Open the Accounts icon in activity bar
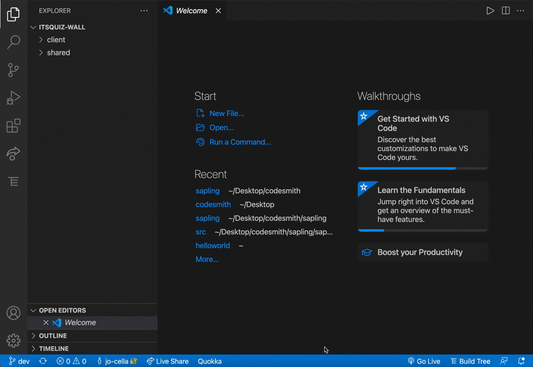 click(13, 313)
